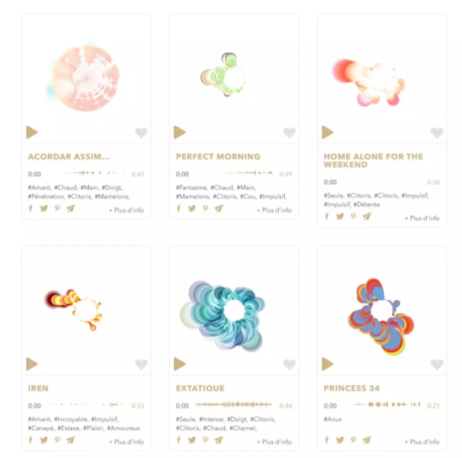The width and height of the screenshot is (462, 458).
Task: Show Plus d'info for Princess 34
Action: [x=423, y=442]
